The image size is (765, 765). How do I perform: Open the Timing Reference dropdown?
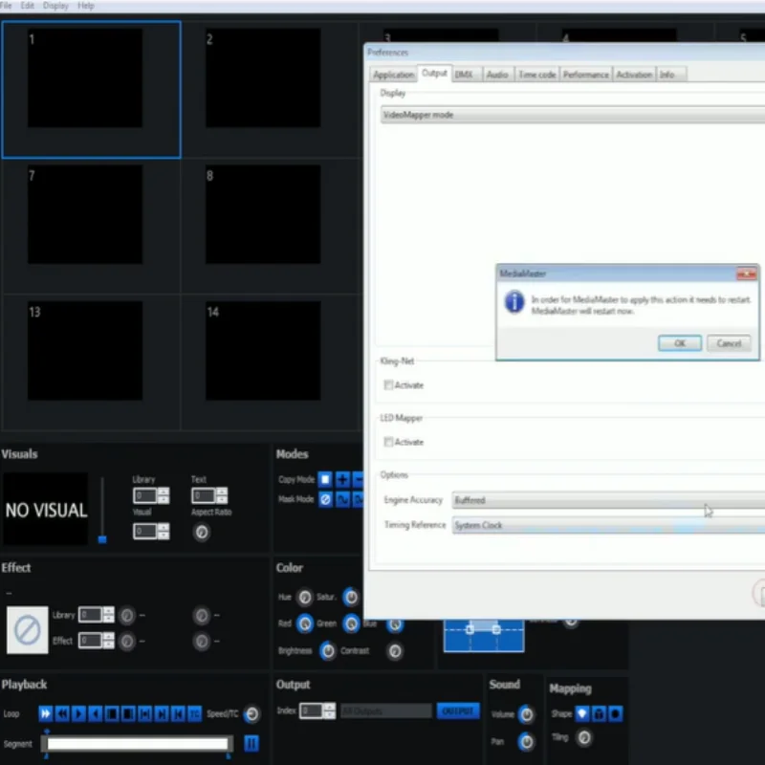(608, 525)
